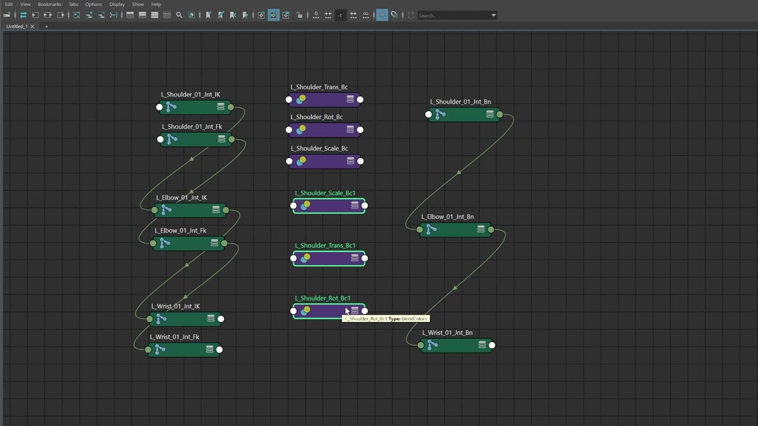
Task: Click the increase traversal depth icon
Action: (x=353, y=15)
